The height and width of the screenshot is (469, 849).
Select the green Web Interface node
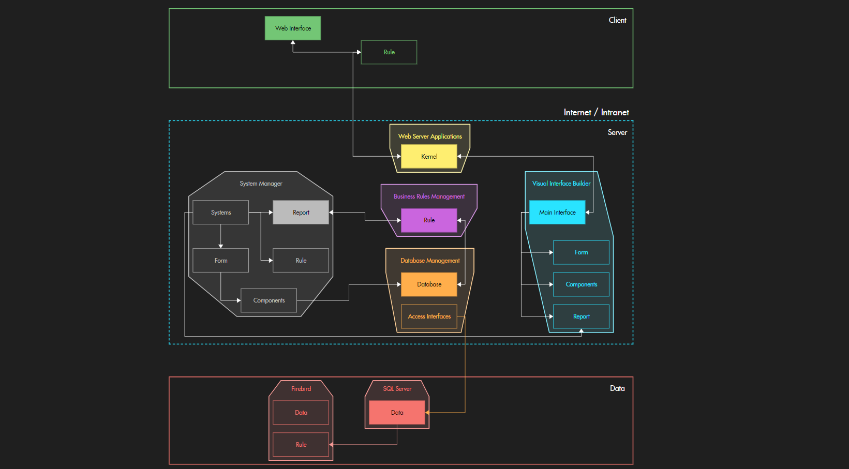click(292, 28)
